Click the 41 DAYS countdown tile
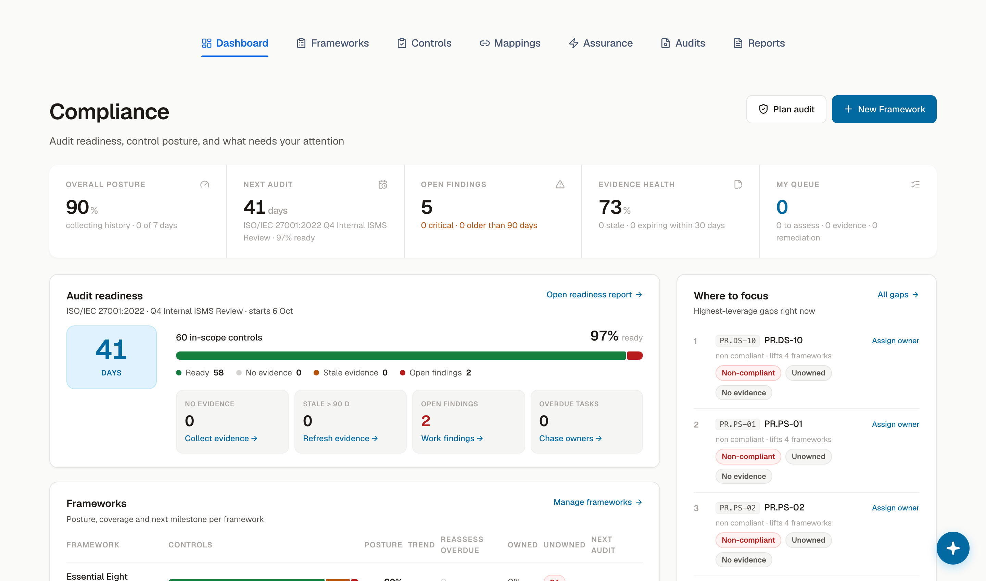986x581 pixels. [x=112, y=357]
